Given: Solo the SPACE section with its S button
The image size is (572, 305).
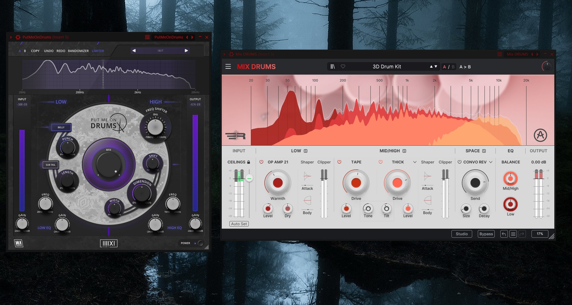Looking at the screenshot, I should coord(484,151).
